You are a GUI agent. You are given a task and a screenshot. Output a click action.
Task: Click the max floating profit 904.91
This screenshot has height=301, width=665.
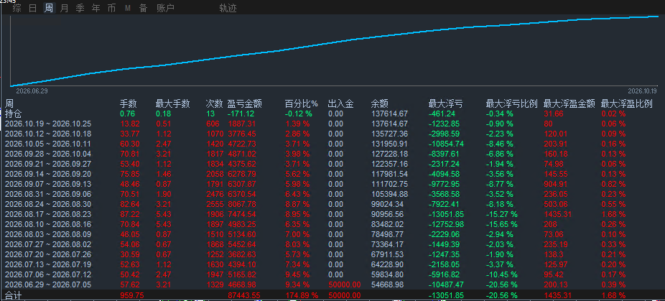point(554,184)
